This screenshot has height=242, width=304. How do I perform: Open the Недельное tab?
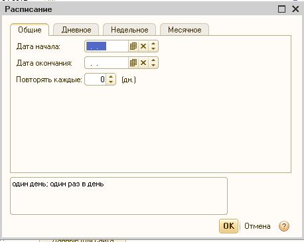tap(129, 30)
